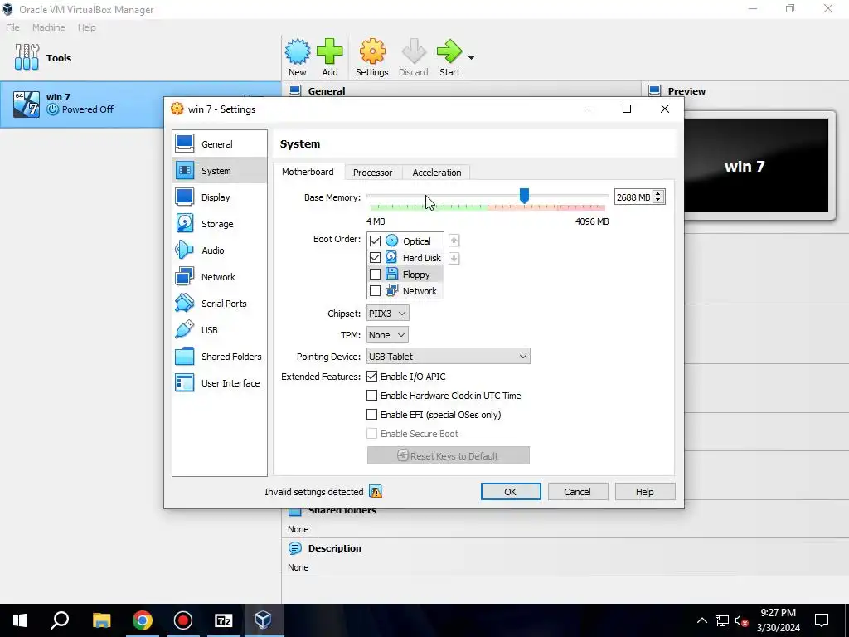Move boot item down with arrow
Image resolution: width=849 pixels, height=637 pixels.
click(454, 259)
